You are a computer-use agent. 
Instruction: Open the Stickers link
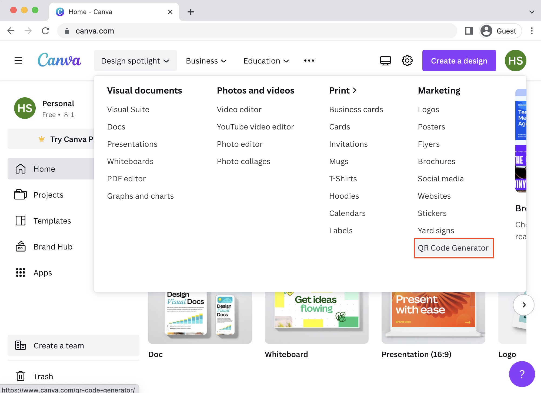pos(432,213)
